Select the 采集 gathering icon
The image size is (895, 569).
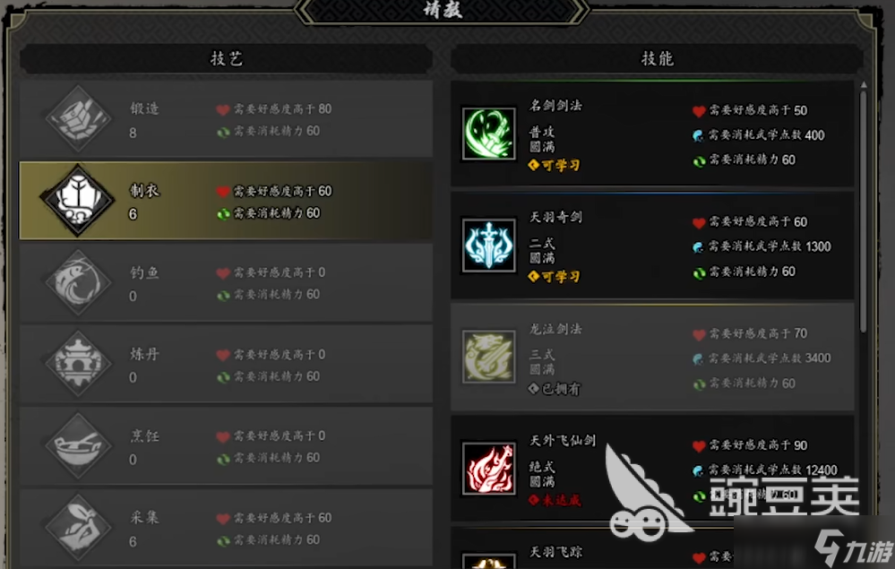pyautogui.click(x=78, y=528)
